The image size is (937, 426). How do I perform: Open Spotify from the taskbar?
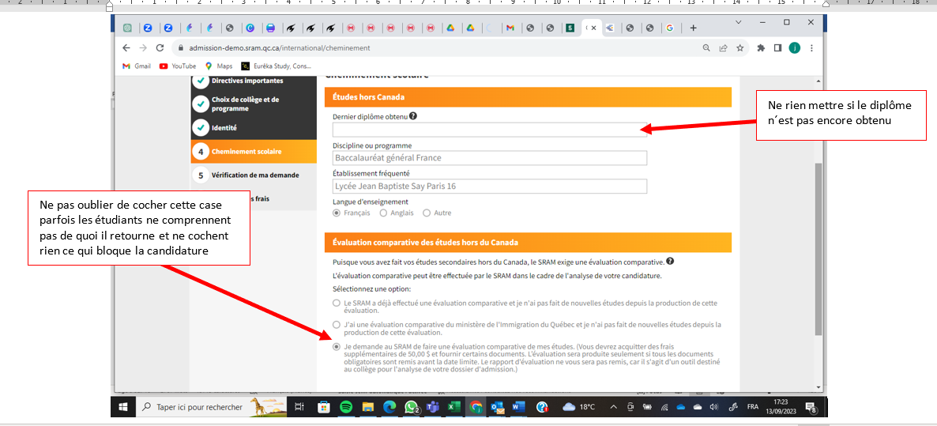coord(346,407)
